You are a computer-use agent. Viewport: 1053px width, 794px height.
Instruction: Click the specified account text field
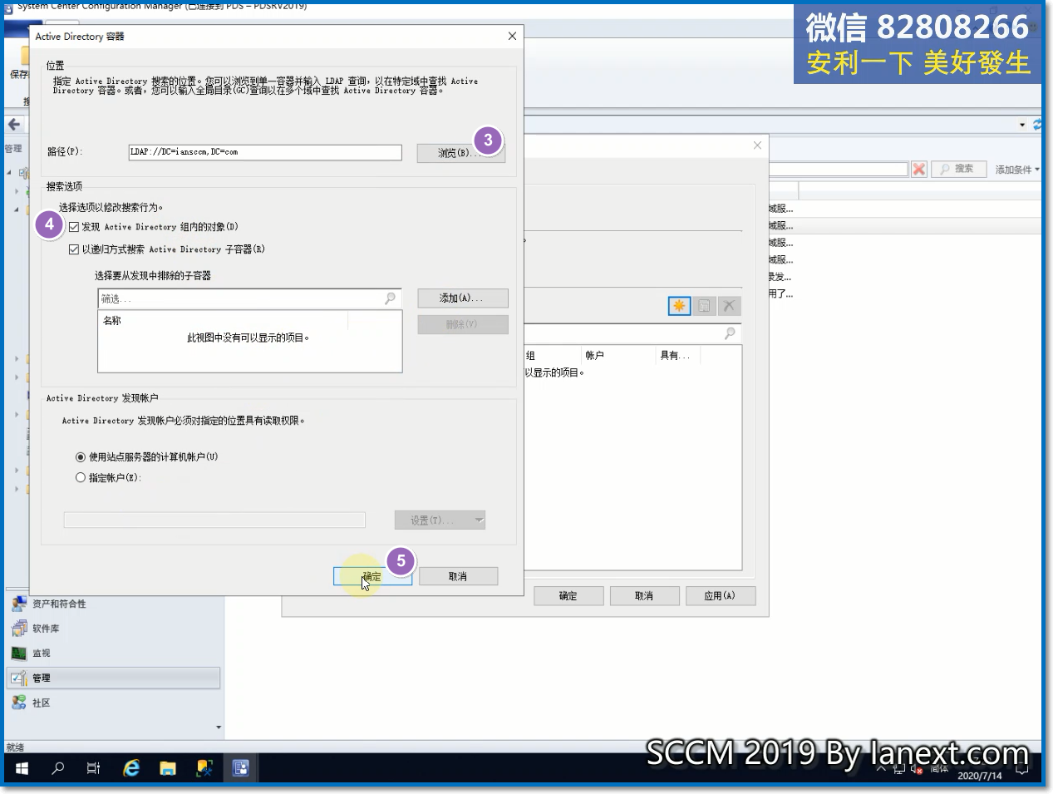214,520
